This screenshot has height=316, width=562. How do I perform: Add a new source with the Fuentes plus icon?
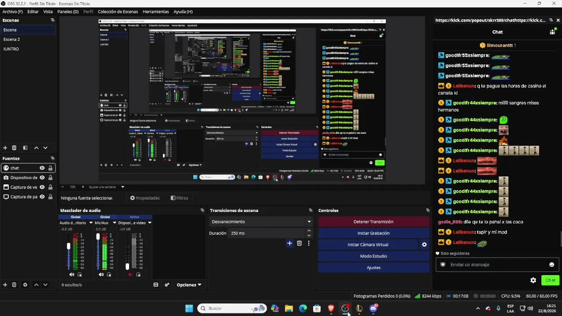pos(5,285)
